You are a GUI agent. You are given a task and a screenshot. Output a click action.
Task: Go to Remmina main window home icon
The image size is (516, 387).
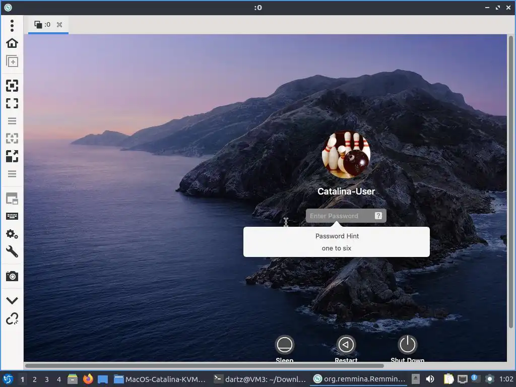tap(12, 43)
